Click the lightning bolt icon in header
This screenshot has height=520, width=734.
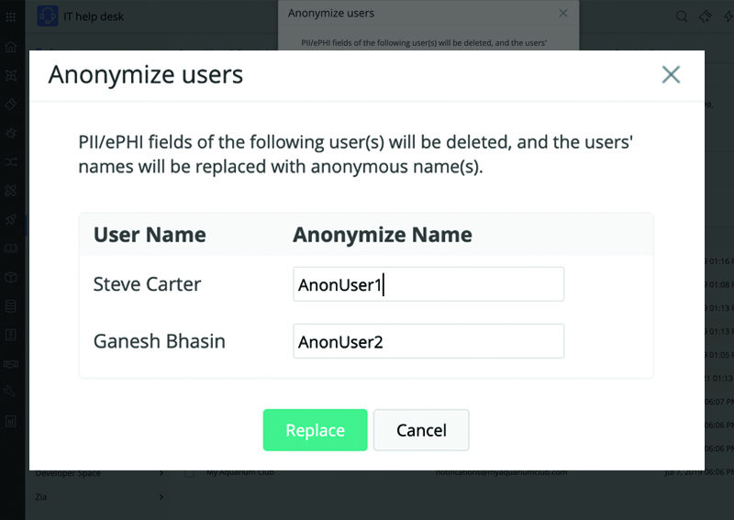coord(728,17)
